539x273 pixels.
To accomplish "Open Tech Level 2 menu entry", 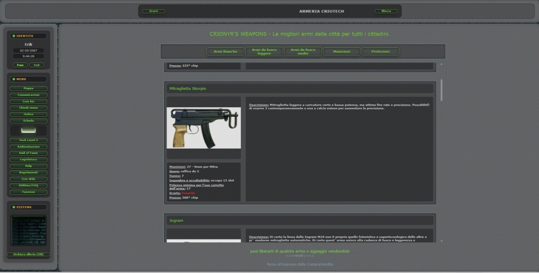I will point(29,140).
